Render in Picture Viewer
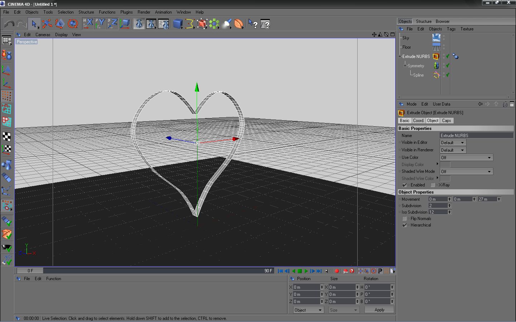 click(x=151, y=24)
